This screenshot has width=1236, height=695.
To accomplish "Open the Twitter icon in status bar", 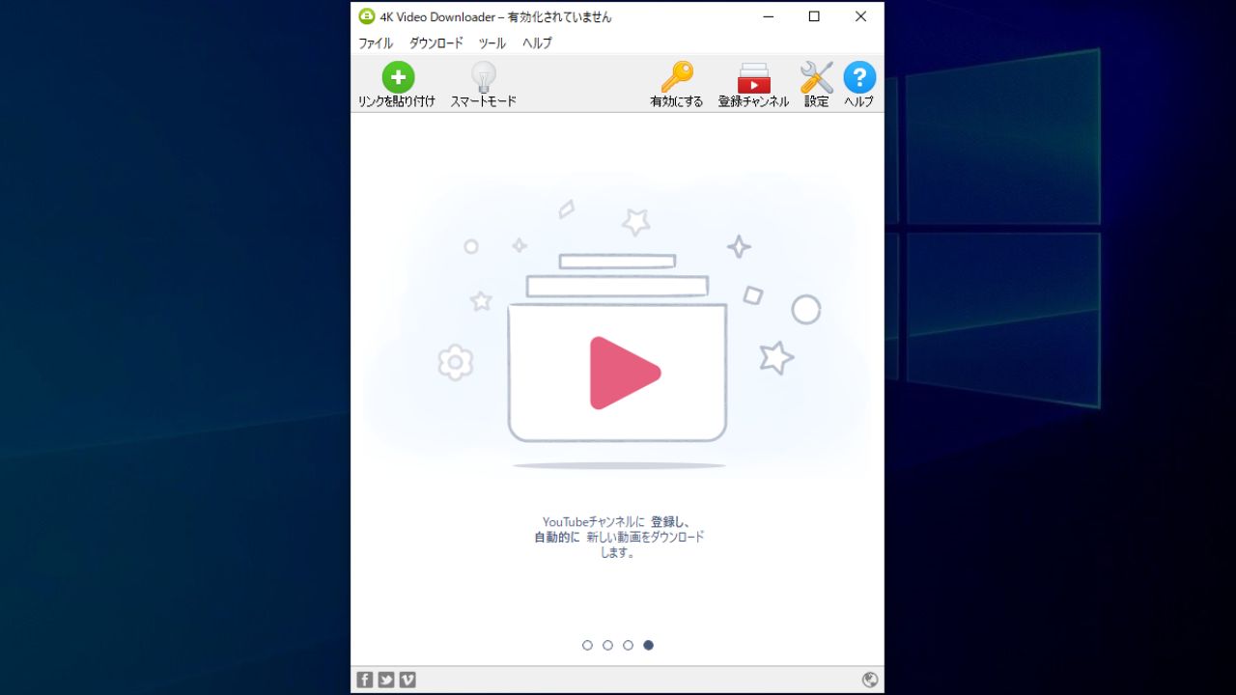I will [x=386, y=680].
